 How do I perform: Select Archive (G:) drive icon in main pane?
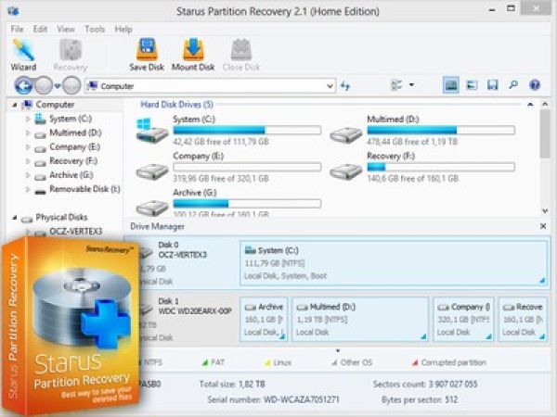pos(152,208)
